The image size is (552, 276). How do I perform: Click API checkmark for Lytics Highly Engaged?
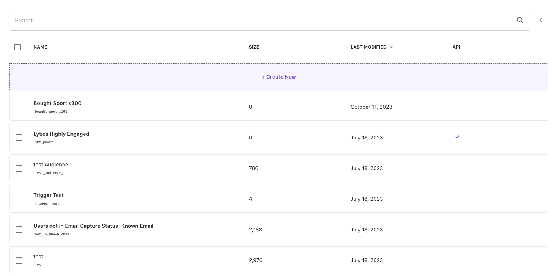tap(457, 137)
